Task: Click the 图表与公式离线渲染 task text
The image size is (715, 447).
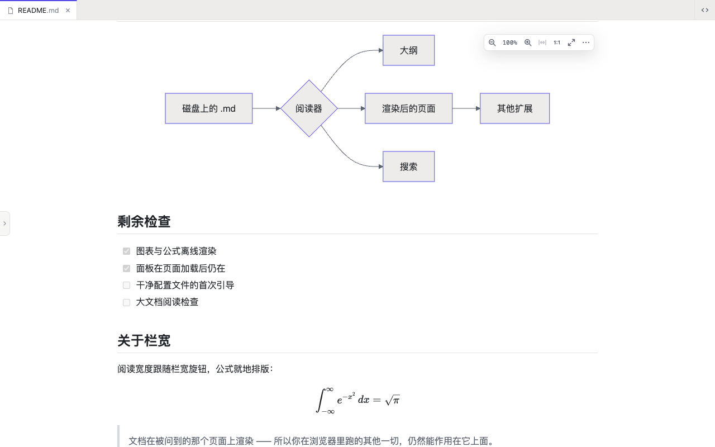Action: 177,251
